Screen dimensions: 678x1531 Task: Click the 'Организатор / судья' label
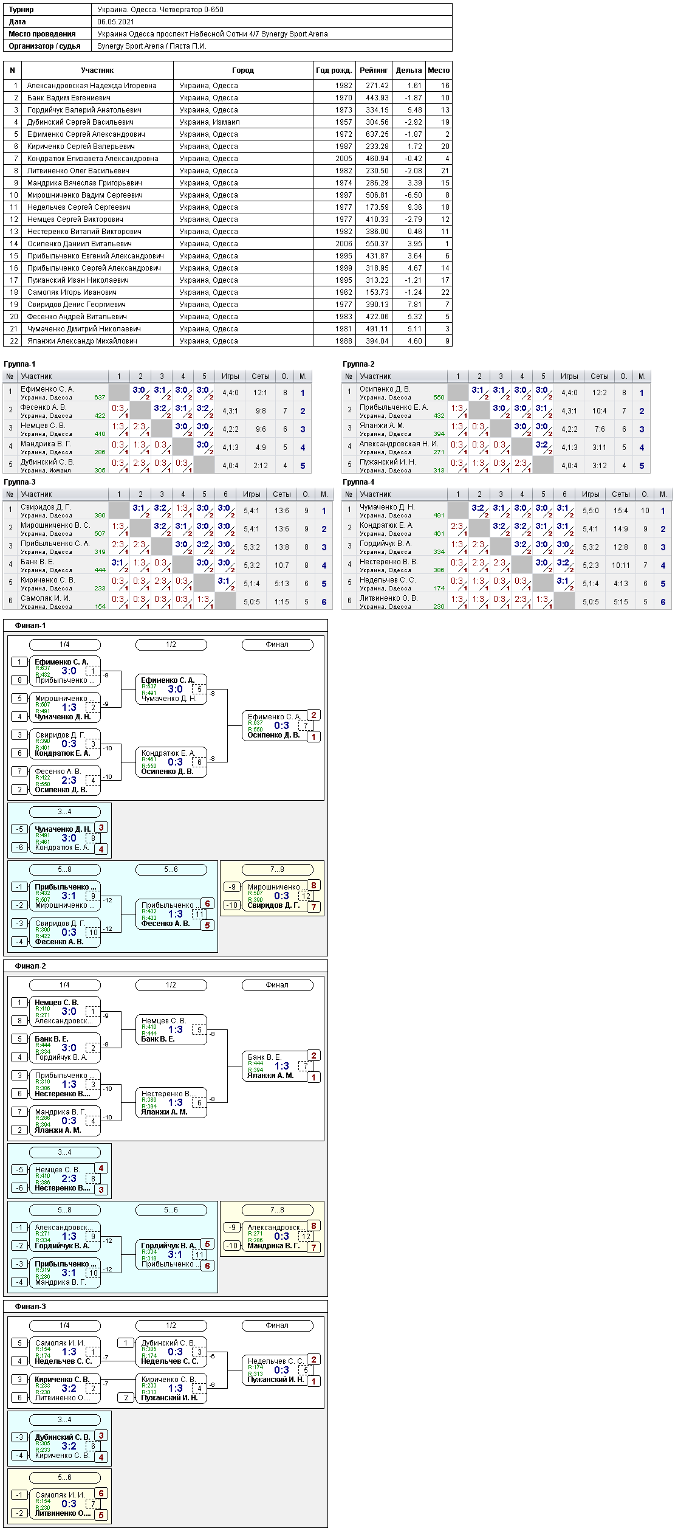(45, 46)
